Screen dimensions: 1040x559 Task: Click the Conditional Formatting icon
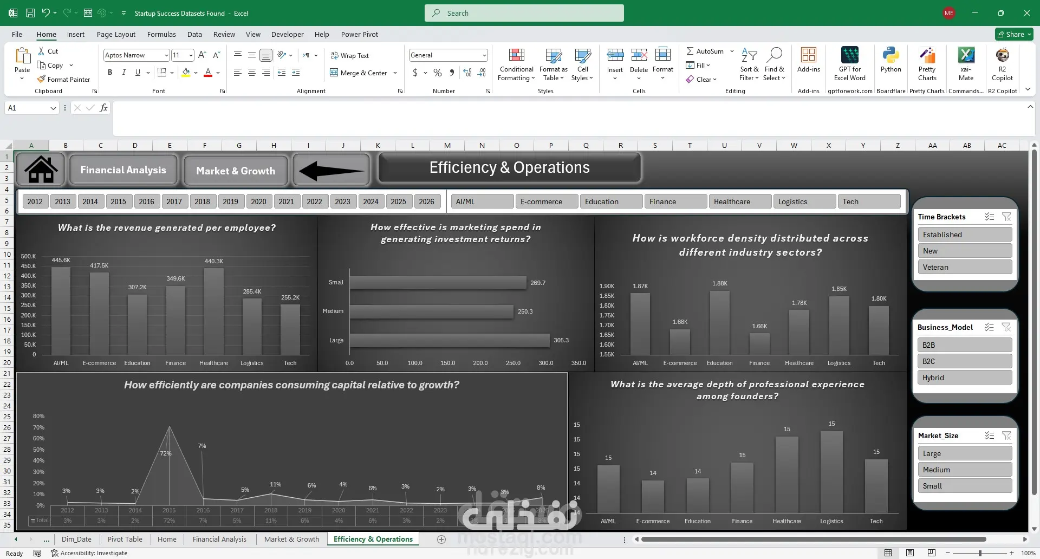coord(517,55)
